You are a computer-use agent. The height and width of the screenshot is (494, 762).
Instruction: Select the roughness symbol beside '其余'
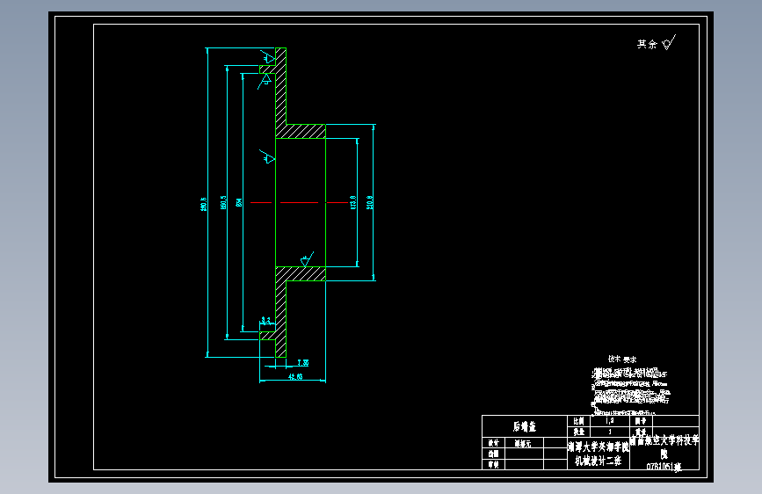669,42
